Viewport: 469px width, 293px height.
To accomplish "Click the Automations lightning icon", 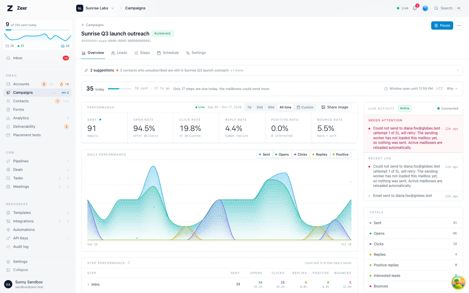I will coord(8,230).
